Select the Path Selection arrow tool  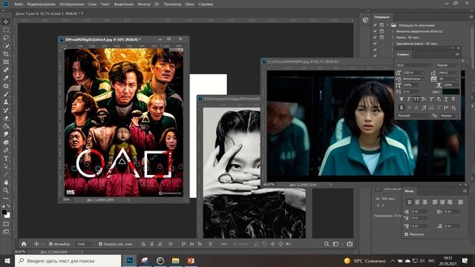6,166
